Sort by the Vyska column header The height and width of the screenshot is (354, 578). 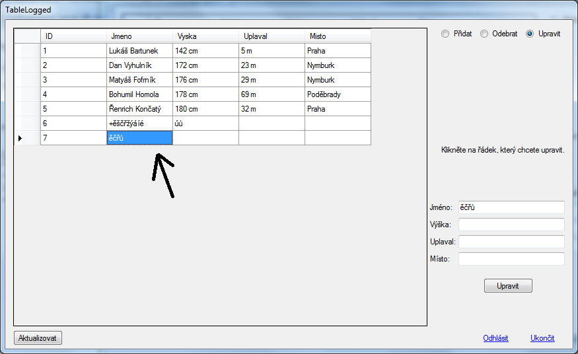205,36
